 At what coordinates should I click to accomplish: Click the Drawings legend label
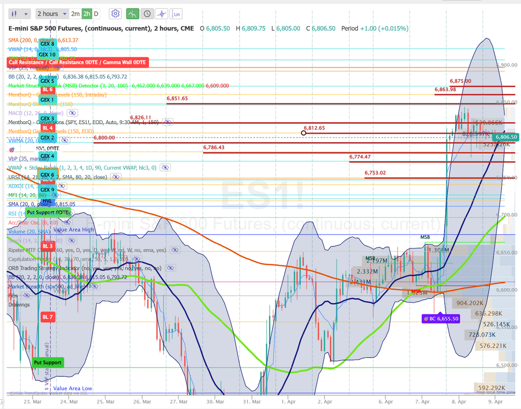point(19,305)
